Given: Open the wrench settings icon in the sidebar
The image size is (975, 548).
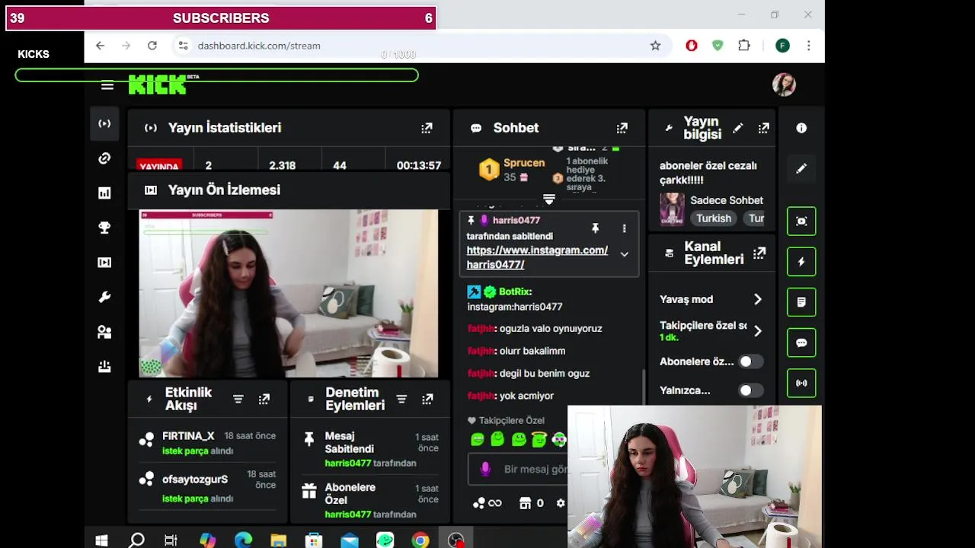Looking at the screenshot, I should (x=104, y=297).
